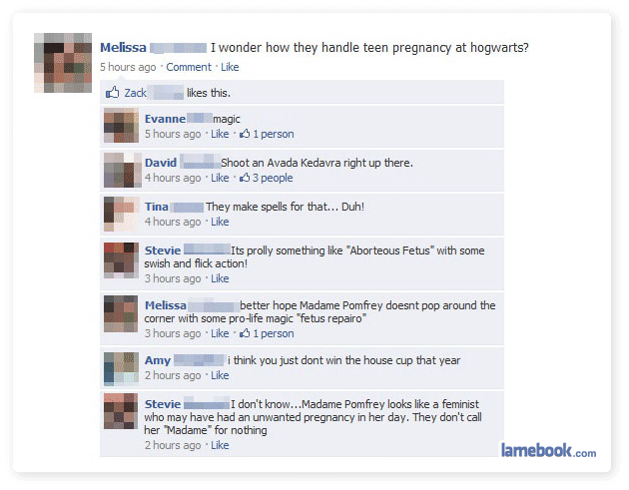Viewport: 629px width, 490px height.
Task: Click the lamebook.com watermark logo
Action: 548,451
